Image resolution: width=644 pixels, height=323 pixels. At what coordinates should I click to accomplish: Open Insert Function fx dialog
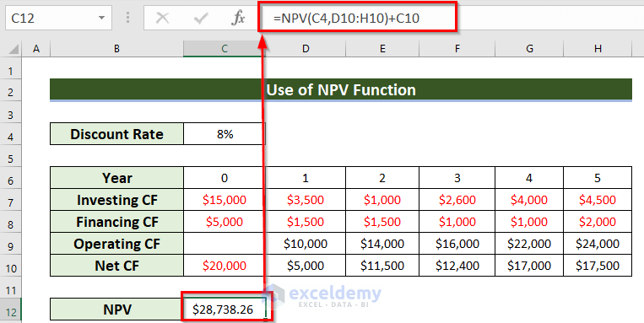[238, 18]
